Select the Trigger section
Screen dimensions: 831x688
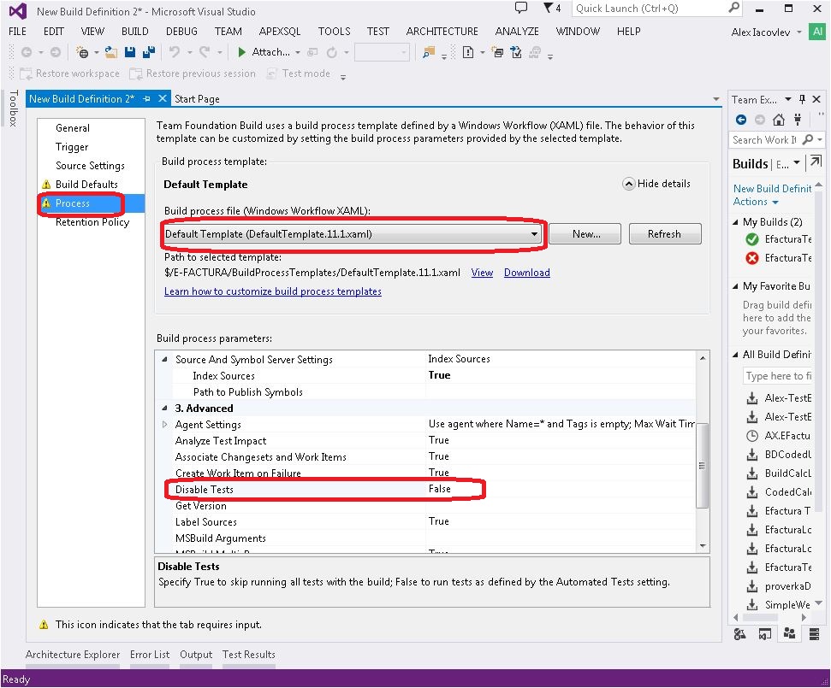click(72, 147)
